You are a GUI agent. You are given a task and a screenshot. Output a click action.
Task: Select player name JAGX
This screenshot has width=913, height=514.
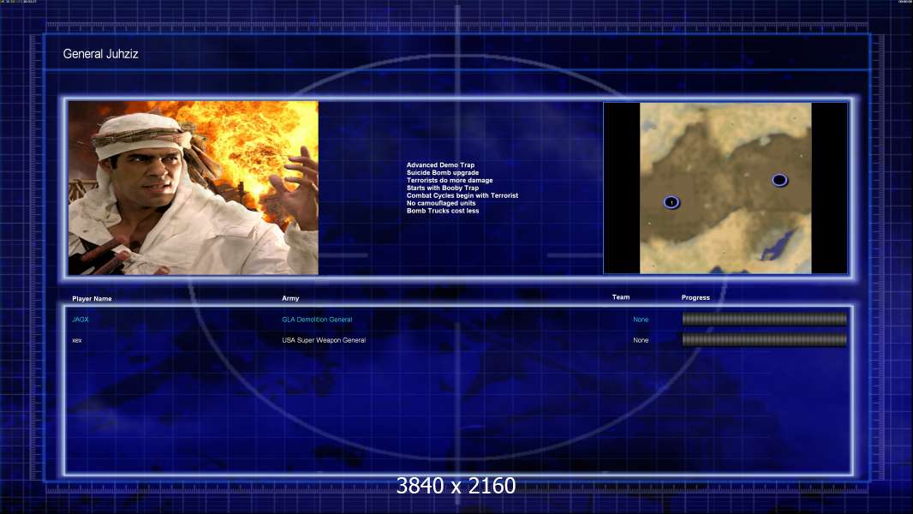point(81,320)
